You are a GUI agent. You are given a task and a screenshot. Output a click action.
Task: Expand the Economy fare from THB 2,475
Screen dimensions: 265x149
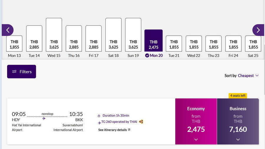click(196, 122)
